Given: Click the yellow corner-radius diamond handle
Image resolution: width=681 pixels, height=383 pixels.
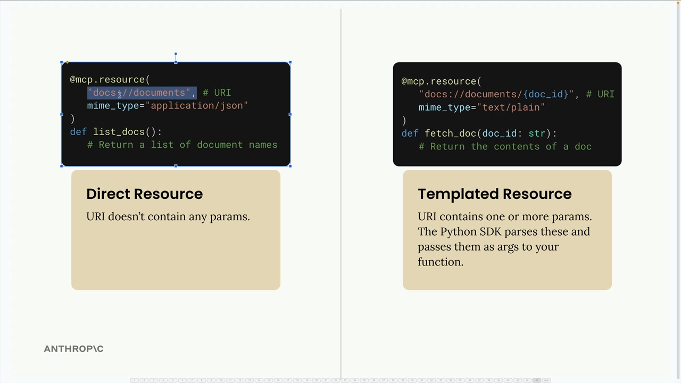Looking at the screenshot, I should 68,63.
